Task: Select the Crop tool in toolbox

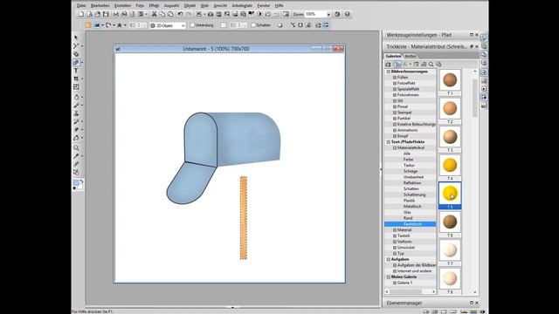Action: (x=76, y=78)
